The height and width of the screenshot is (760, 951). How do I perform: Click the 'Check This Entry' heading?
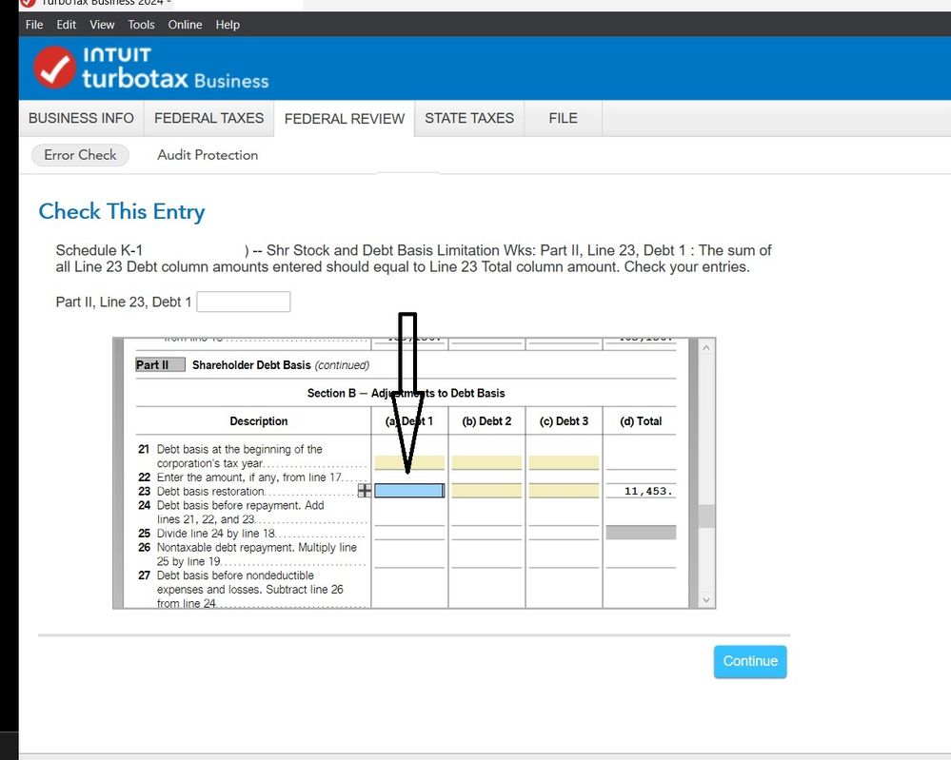pos(122,211)
